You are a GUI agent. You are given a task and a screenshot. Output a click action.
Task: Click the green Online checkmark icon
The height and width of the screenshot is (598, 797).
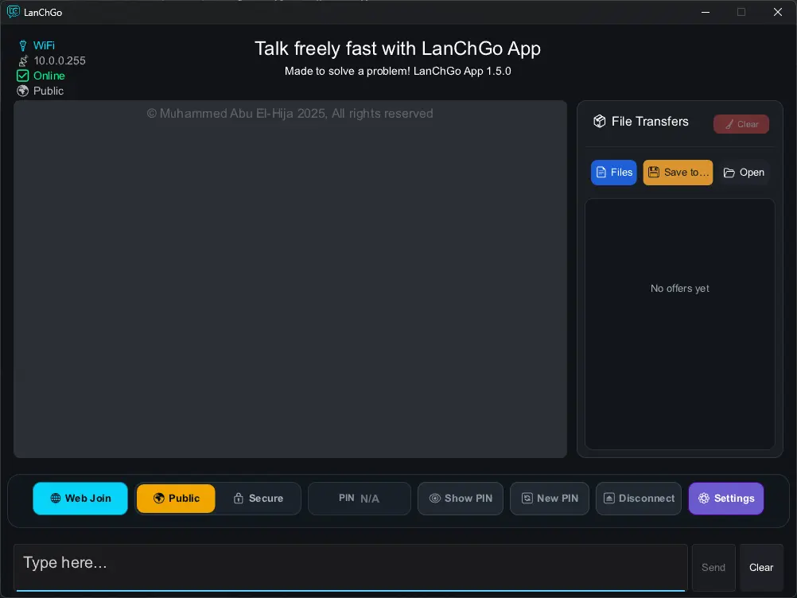[x=23, y=76]
